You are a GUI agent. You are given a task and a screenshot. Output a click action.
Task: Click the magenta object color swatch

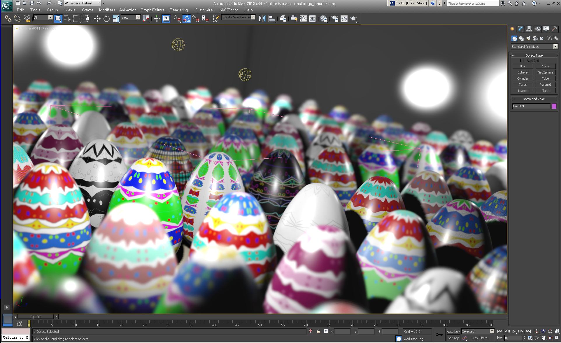[x=554, y=106]
